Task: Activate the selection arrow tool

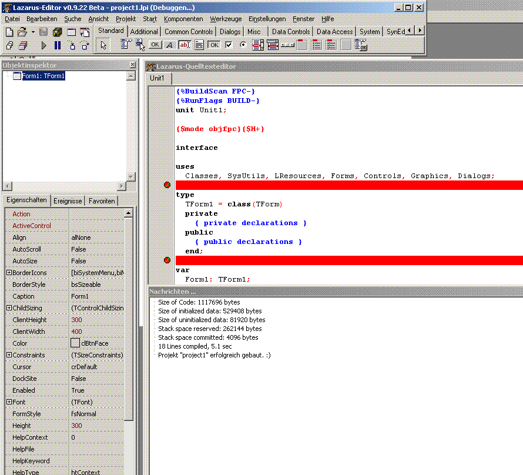Action: coord(103,45)
